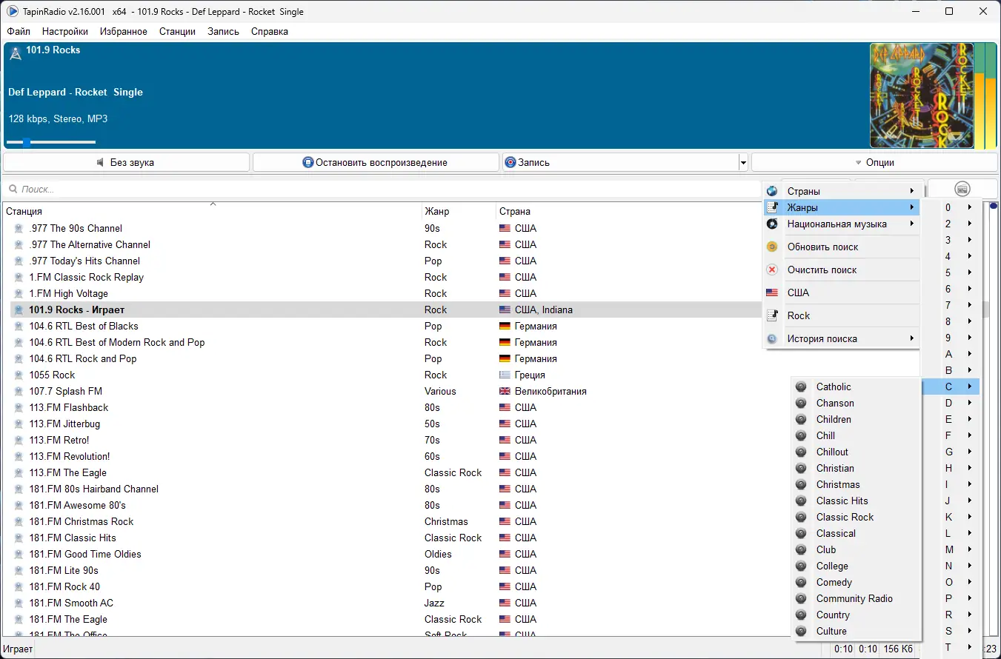Click the radio icon button right of search
This screenshot has width=1001, height=659.
pyautogui.click(x=962, y=189)
